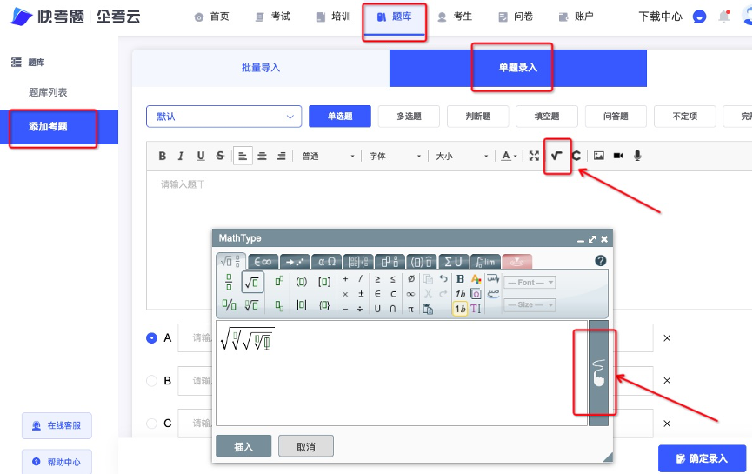Switch to MathType integral and lim tab

click(x=485, y=262)
